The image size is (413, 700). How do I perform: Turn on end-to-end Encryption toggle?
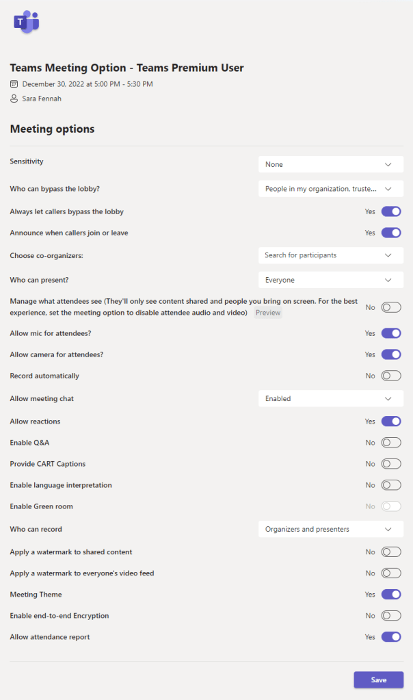click(x=391, y=616)
